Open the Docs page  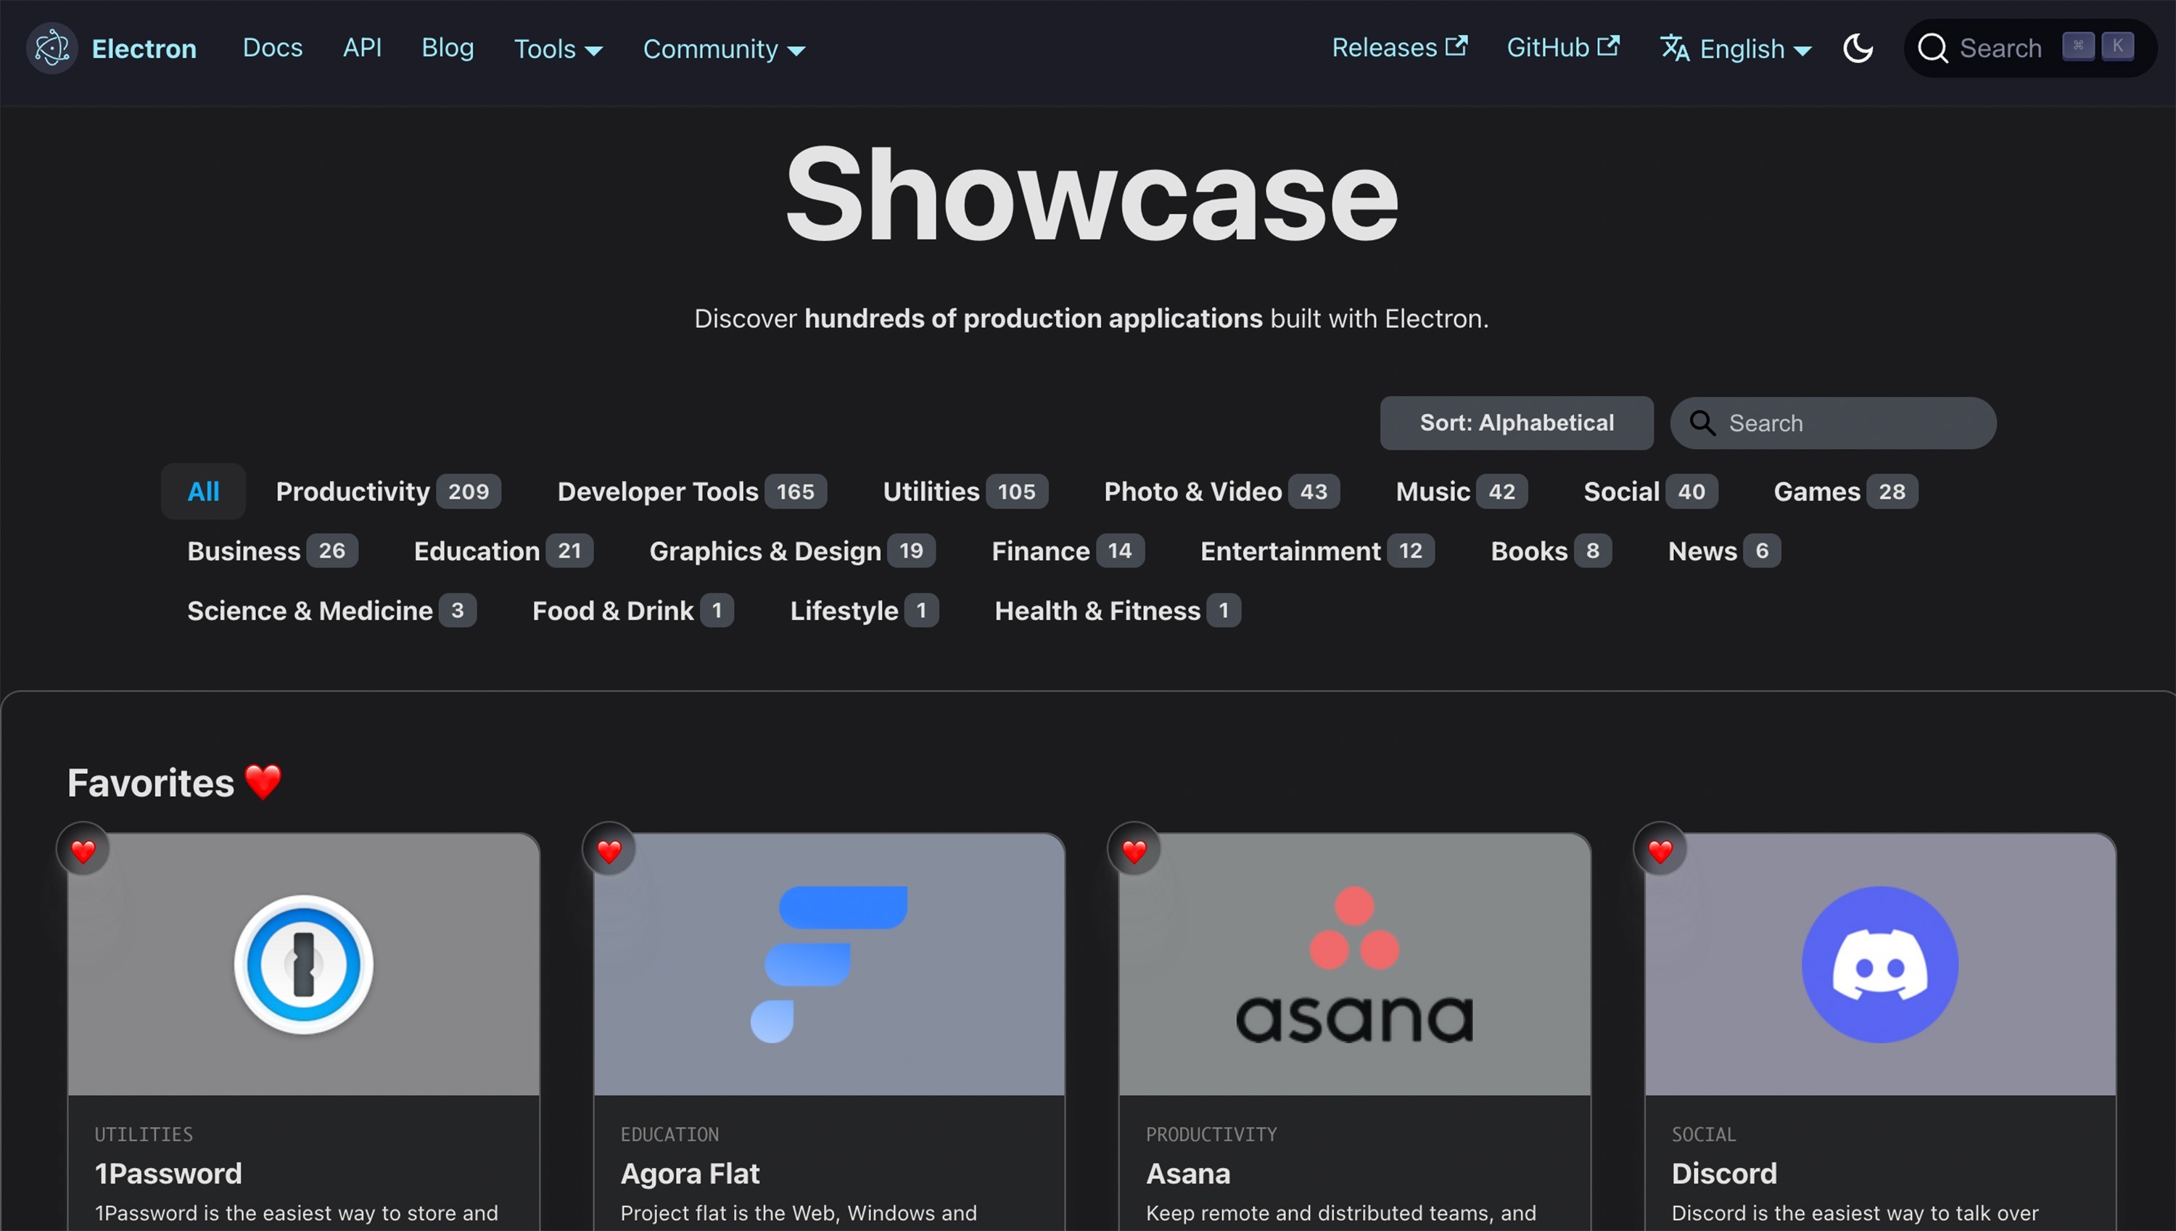coord(272,47)
